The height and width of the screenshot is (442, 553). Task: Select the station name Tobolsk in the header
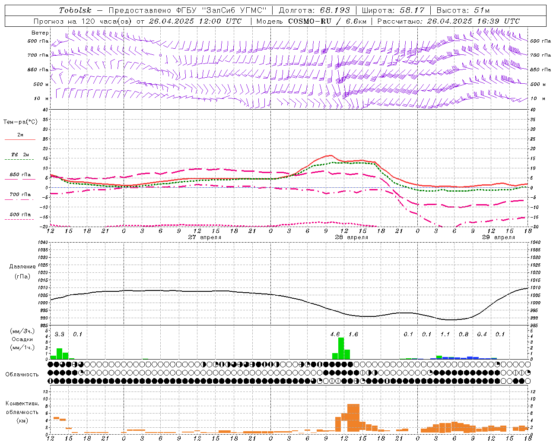(x=75, y=10)
